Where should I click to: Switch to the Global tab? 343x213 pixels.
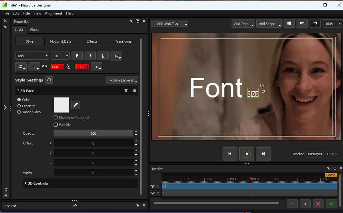pyautogui.click(x=35, y=29)
